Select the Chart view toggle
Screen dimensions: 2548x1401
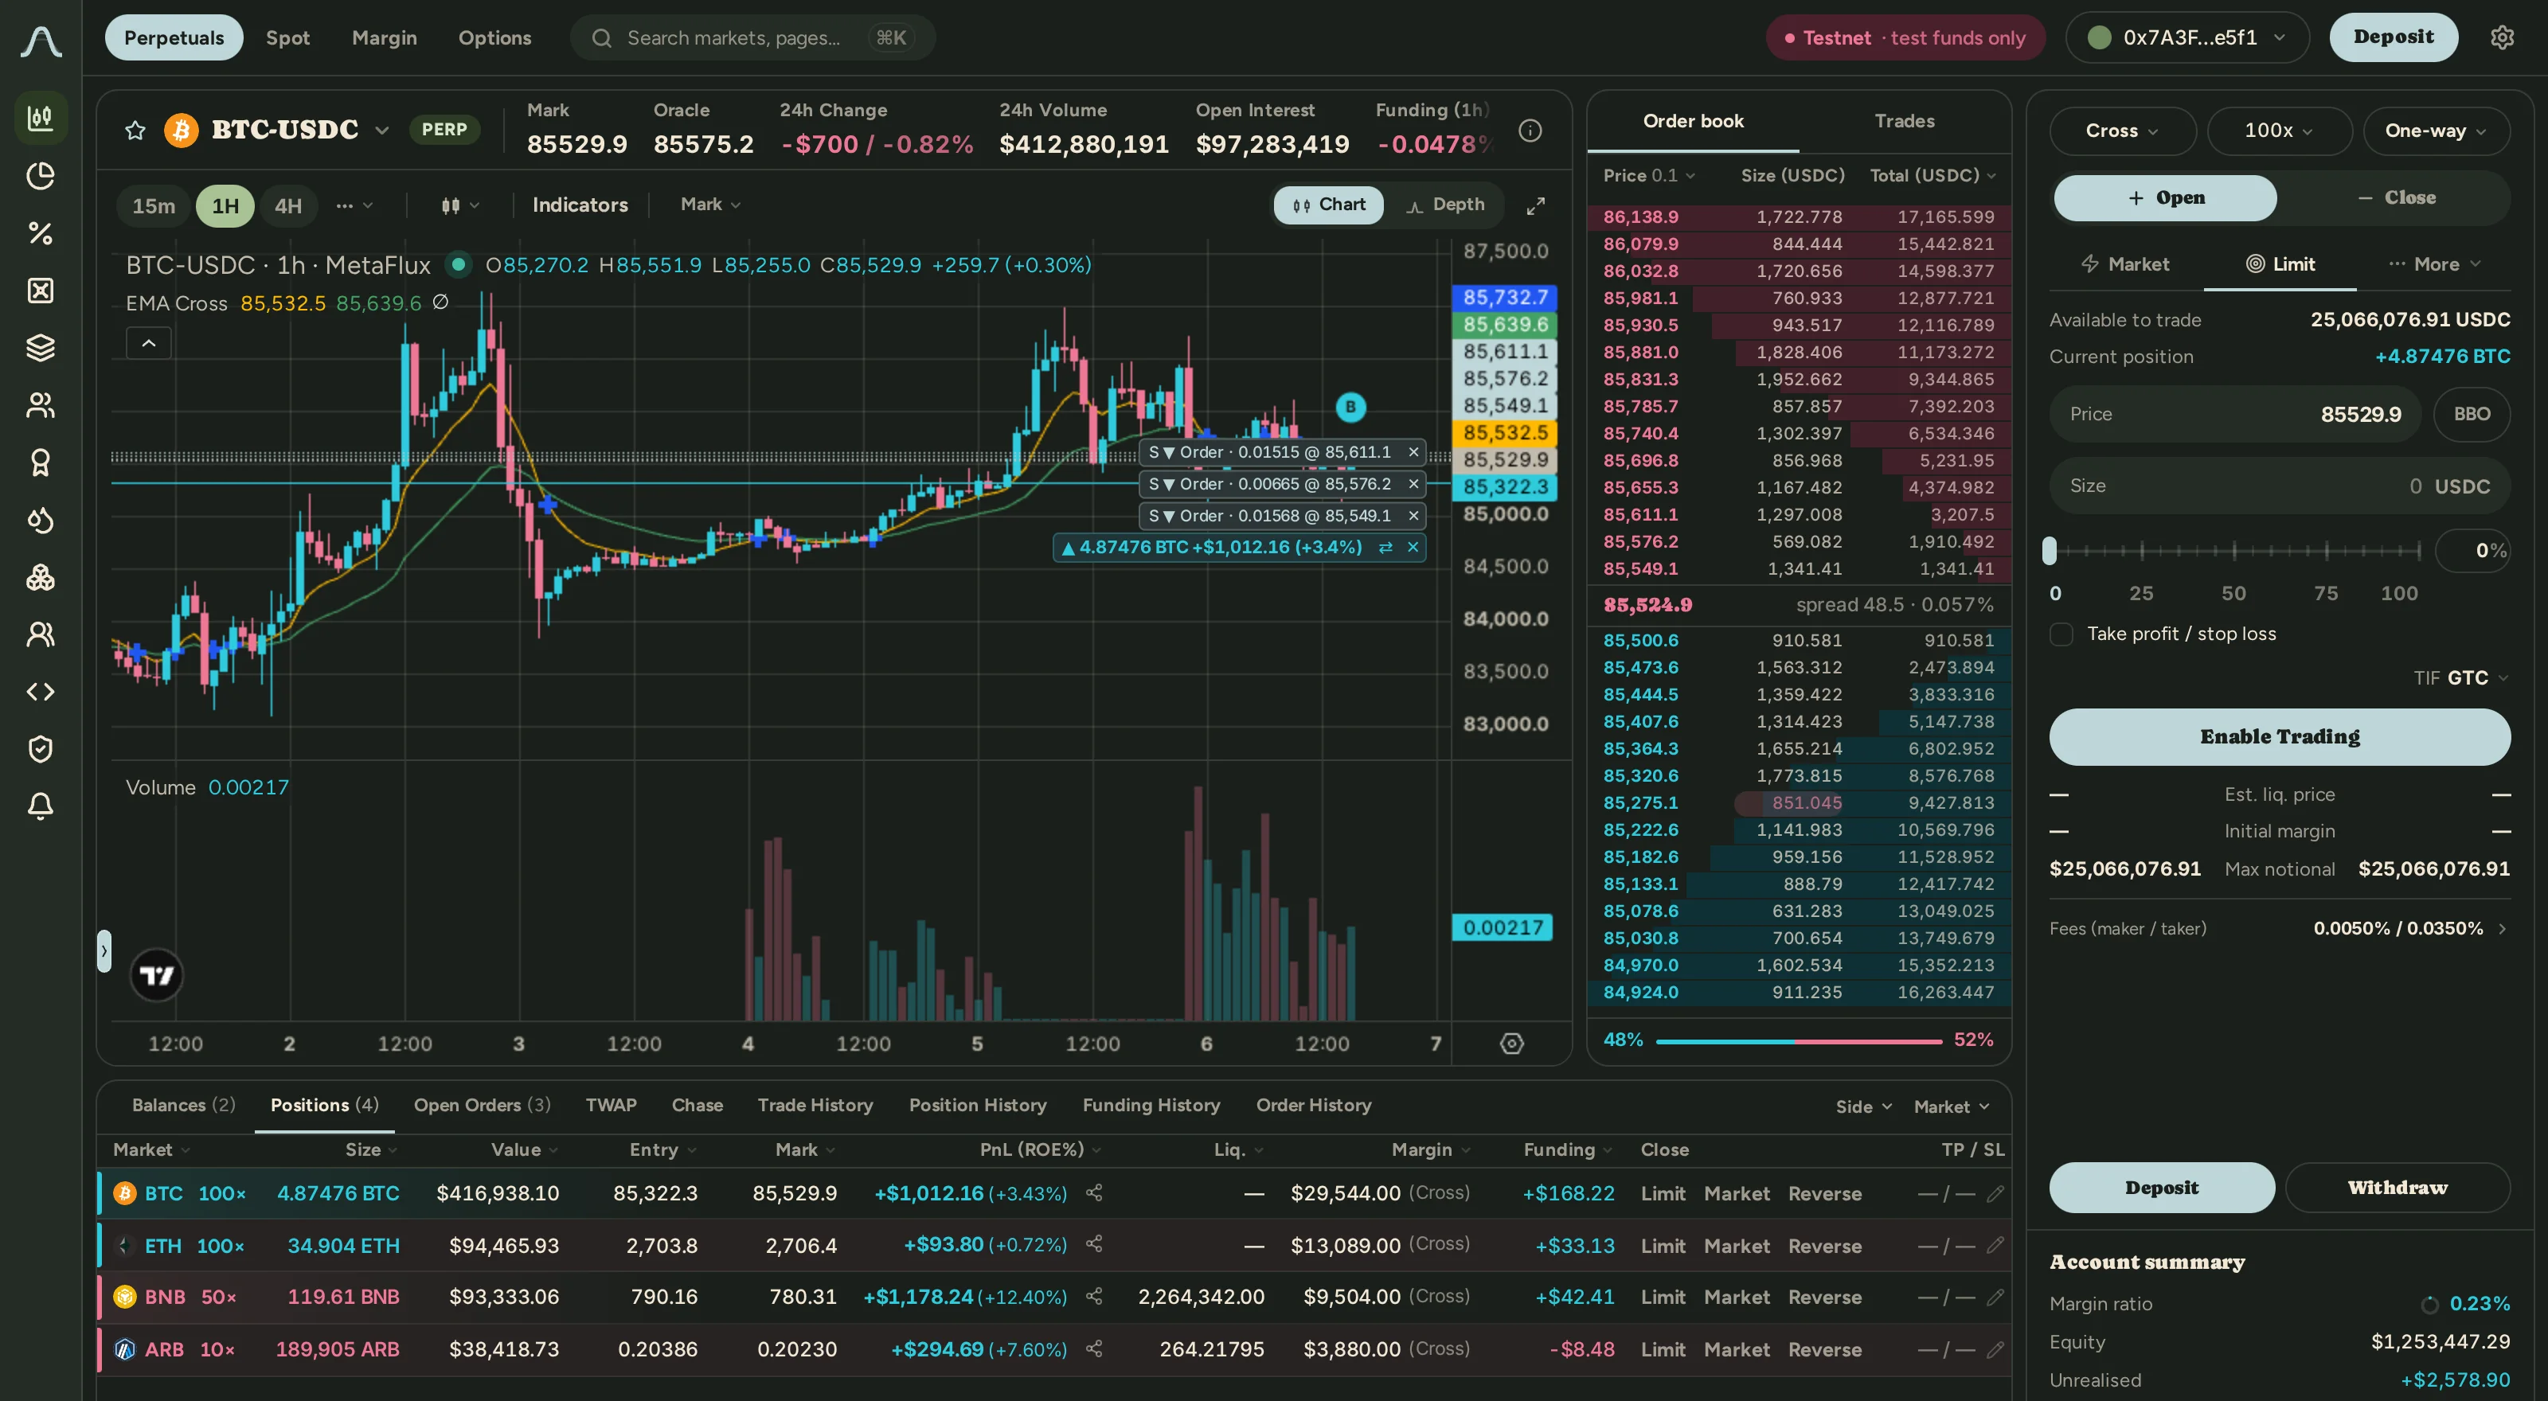(1328, 205)
